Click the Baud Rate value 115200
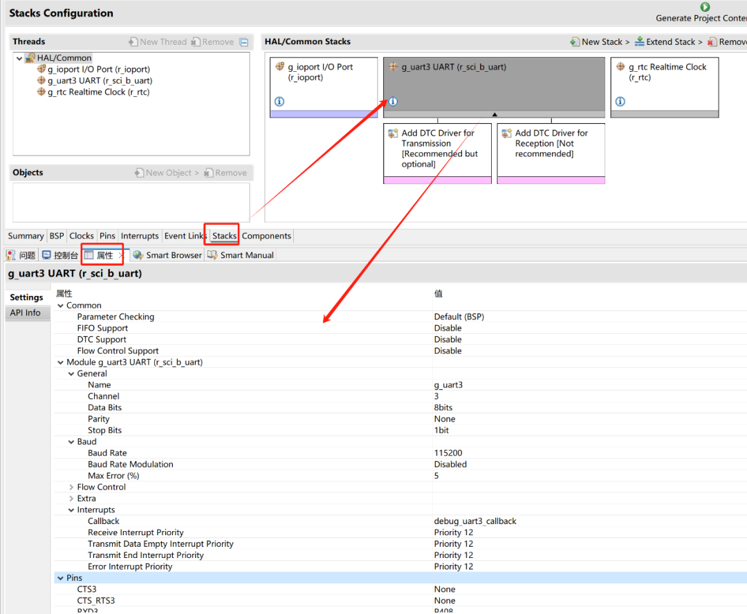Screen dimensions: 747x614 (x=448, y=453)
